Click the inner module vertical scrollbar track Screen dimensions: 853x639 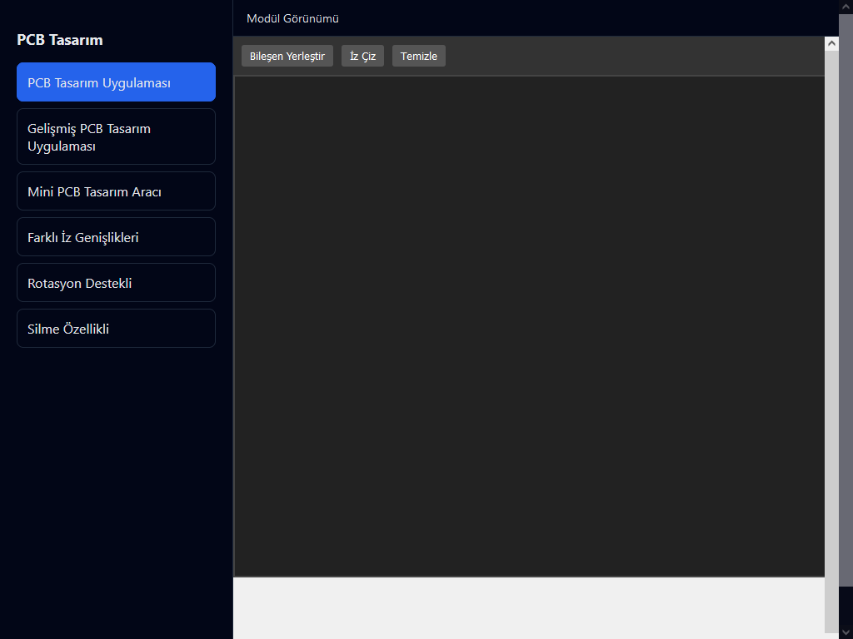pos(831,342)
